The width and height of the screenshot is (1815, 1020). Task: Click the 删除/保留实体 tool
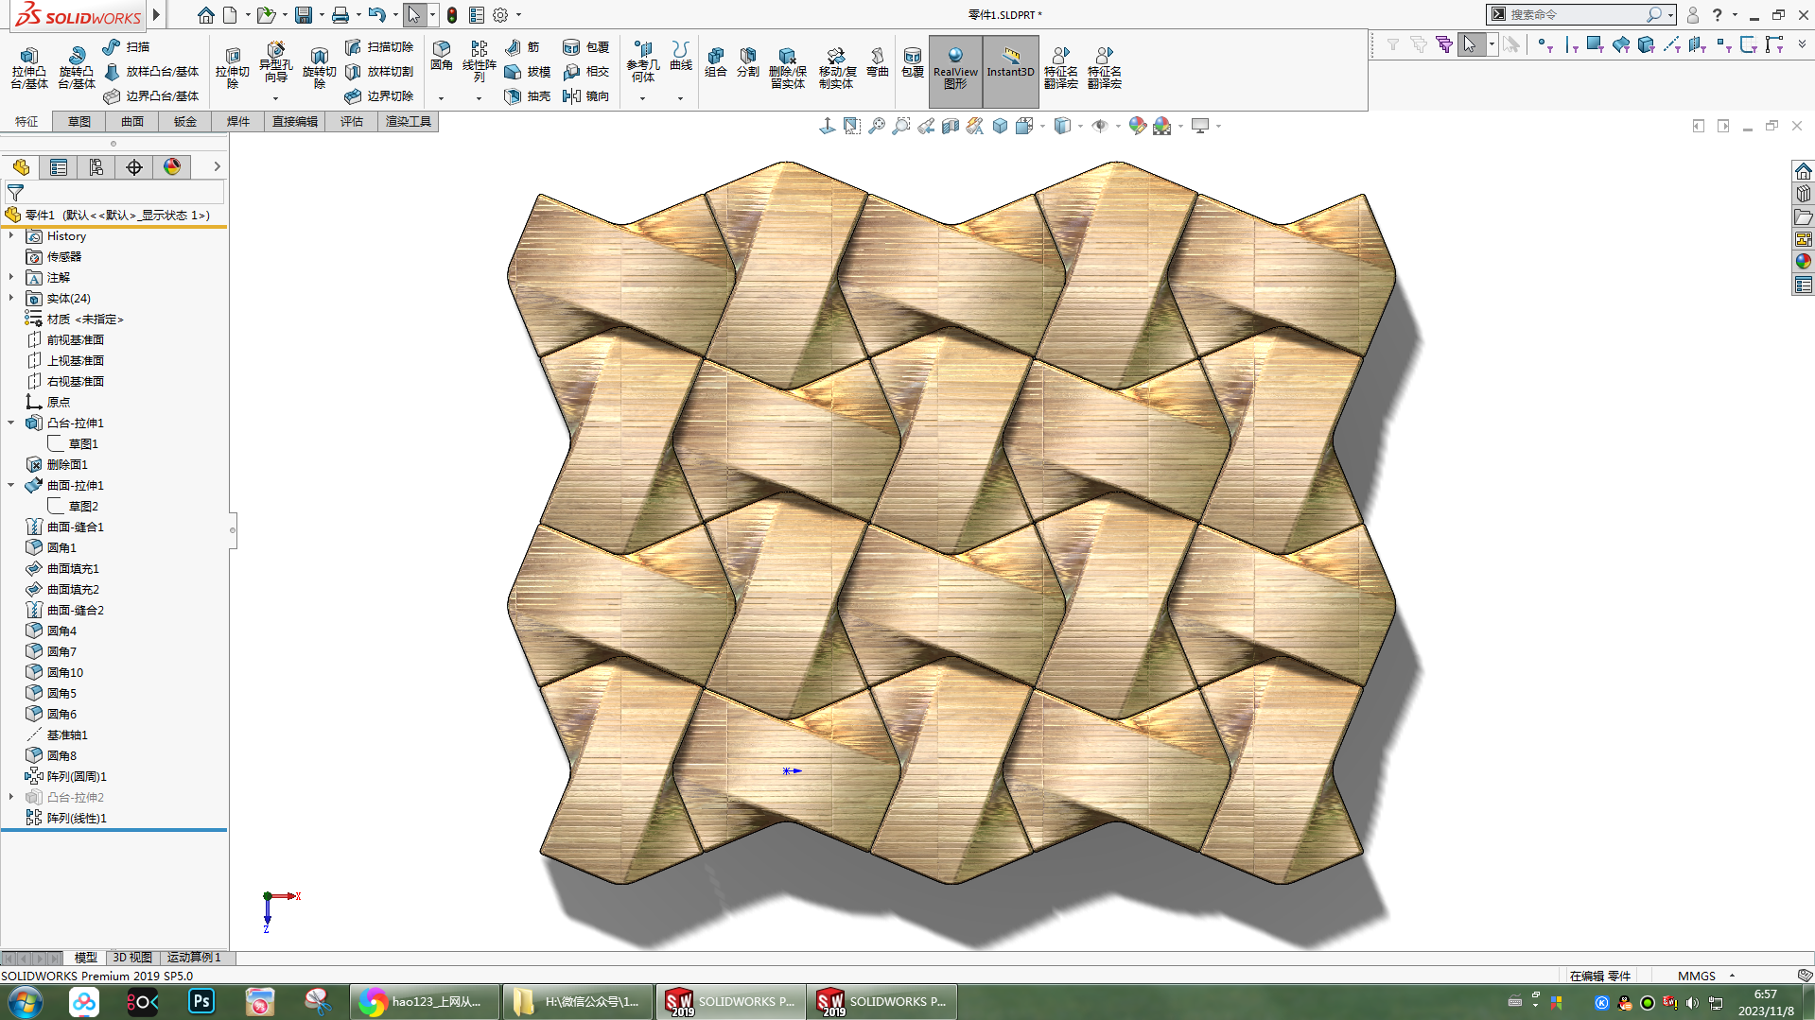pos(787,68)
